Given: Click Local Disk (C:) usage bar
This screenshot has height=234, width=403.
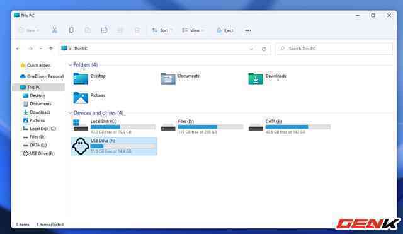Looking at the screenshot, I should coord(123,127).
